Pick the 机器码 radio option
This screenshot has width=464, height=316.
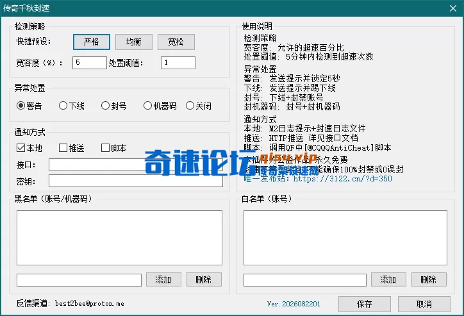point(160,106)
